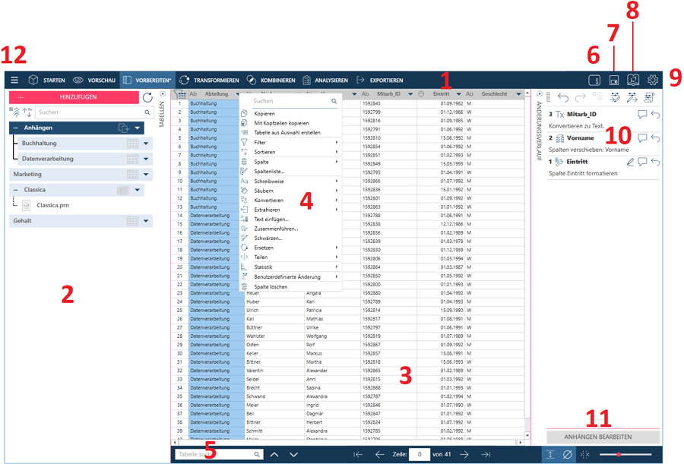Choose Konvertieren in the context menu
The image size is (684, 464).
click(290, 200)
